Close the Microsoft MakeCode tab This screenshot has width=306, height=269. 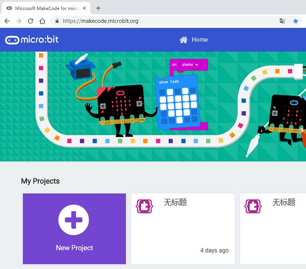(x=84, y=8)
